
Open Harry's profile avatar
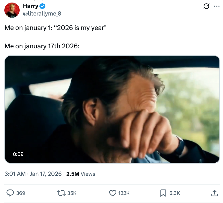click(x=12, y=10)
